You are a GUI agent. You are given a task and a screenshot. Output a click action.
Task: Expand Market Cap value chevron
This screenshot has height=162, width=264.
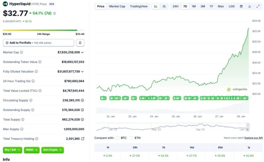pyautogui.click(x=82, y=52)
